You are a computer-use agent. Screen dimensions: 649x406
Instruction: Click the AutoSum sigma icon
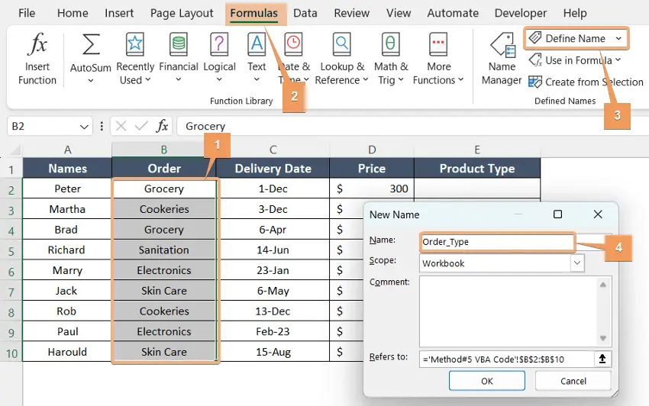91,44
